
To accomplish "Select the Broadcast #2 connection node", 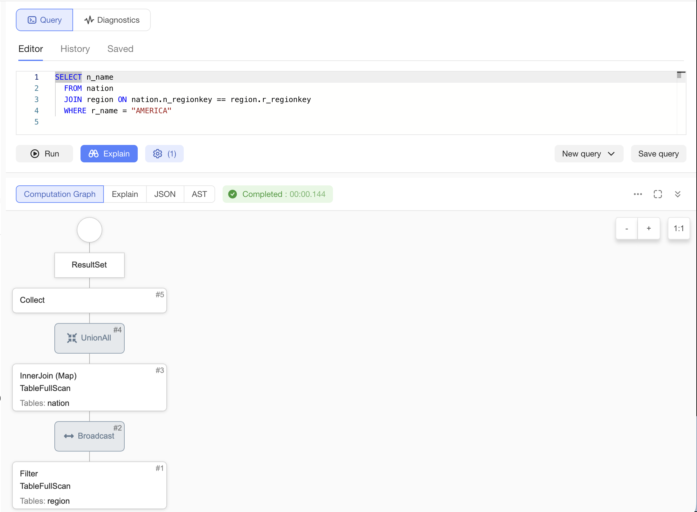I will (x=90, y=436).
